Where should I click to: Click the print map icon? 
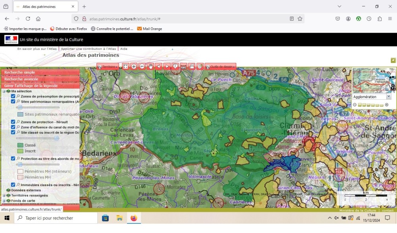[x=192, y=66]
